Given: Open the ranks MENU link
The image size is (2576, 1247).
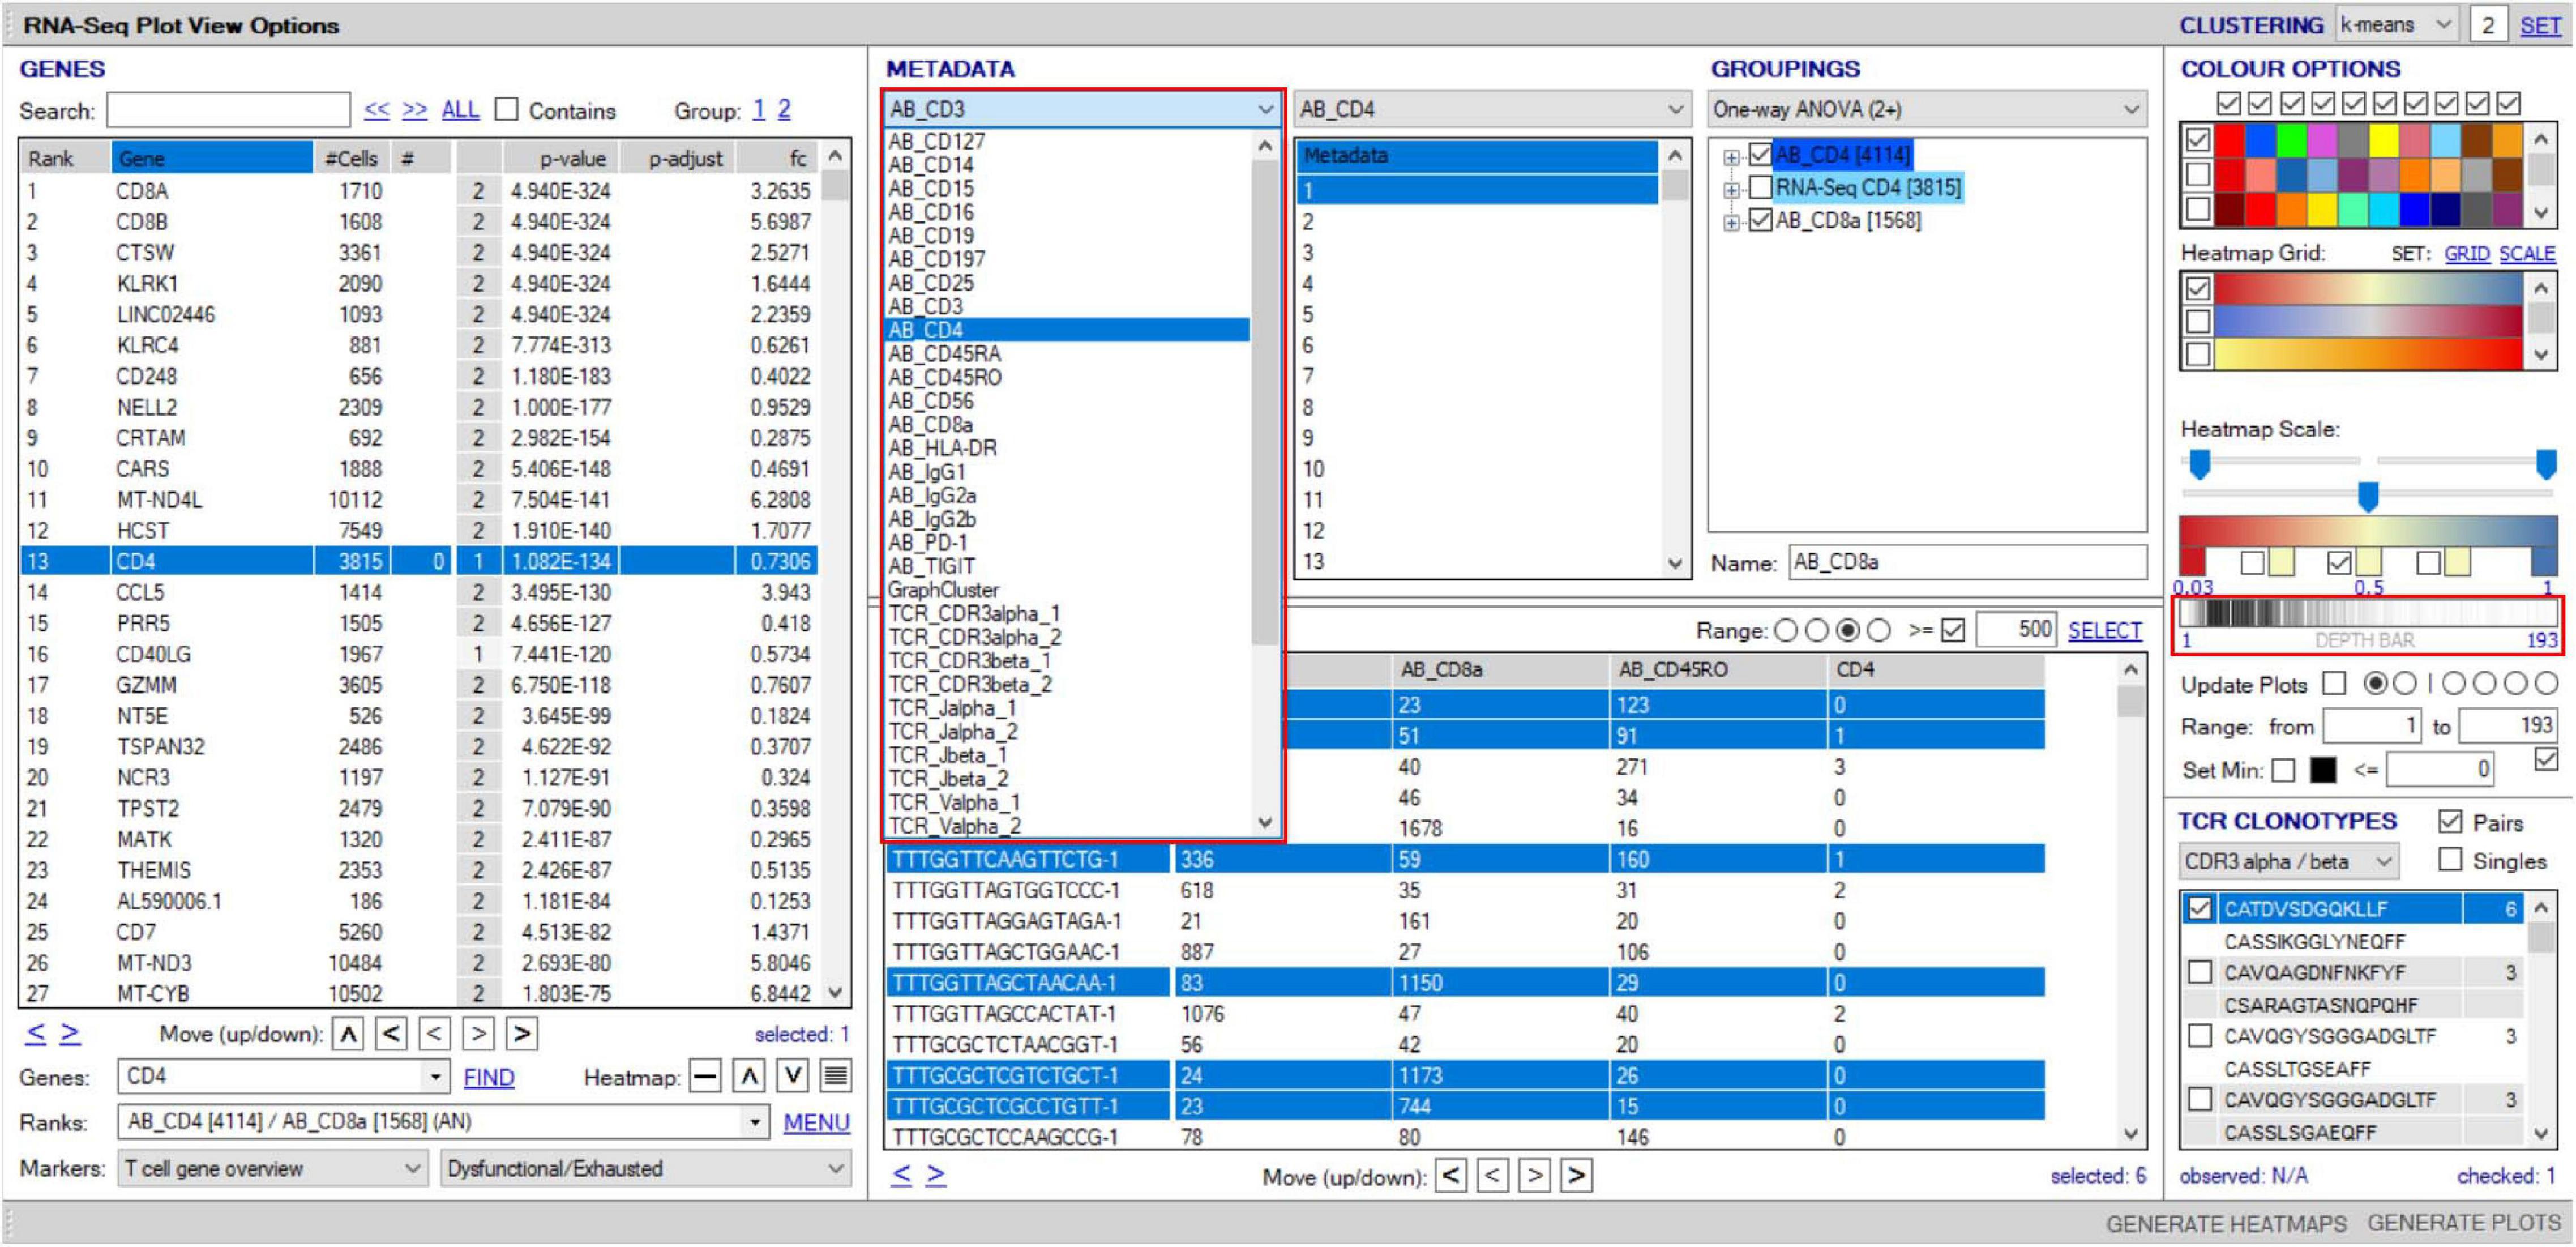Looking at the screenshot, I should point(816,1123).
